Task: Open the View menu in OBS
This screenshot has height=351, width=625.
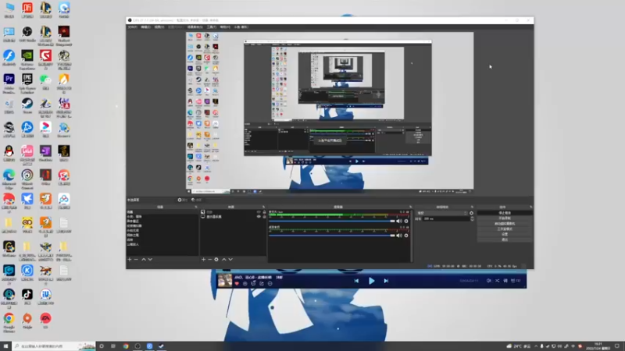Action: click(x=159, y=27)
